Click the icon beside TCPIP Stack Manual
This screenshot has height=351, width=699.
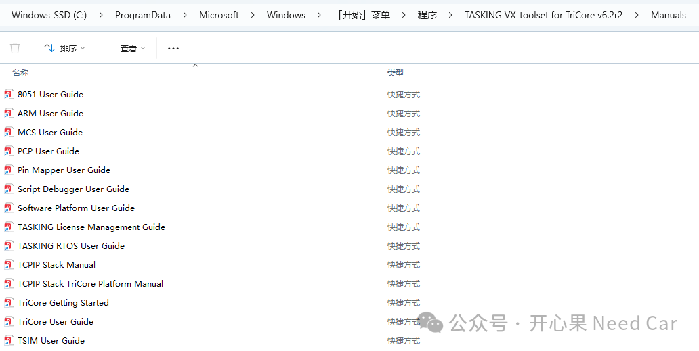tap(9, 264)
